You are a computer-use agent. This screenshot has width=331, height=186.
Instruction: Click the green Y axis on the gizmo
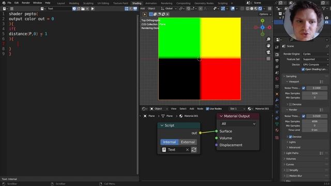[262, 21]
